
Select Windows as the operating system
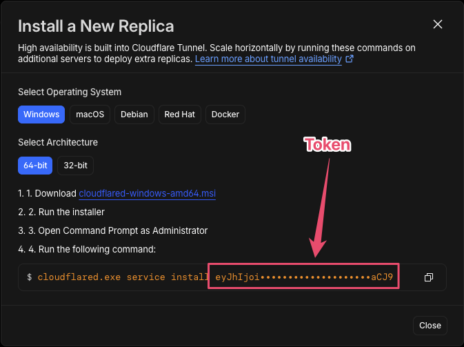41,115
